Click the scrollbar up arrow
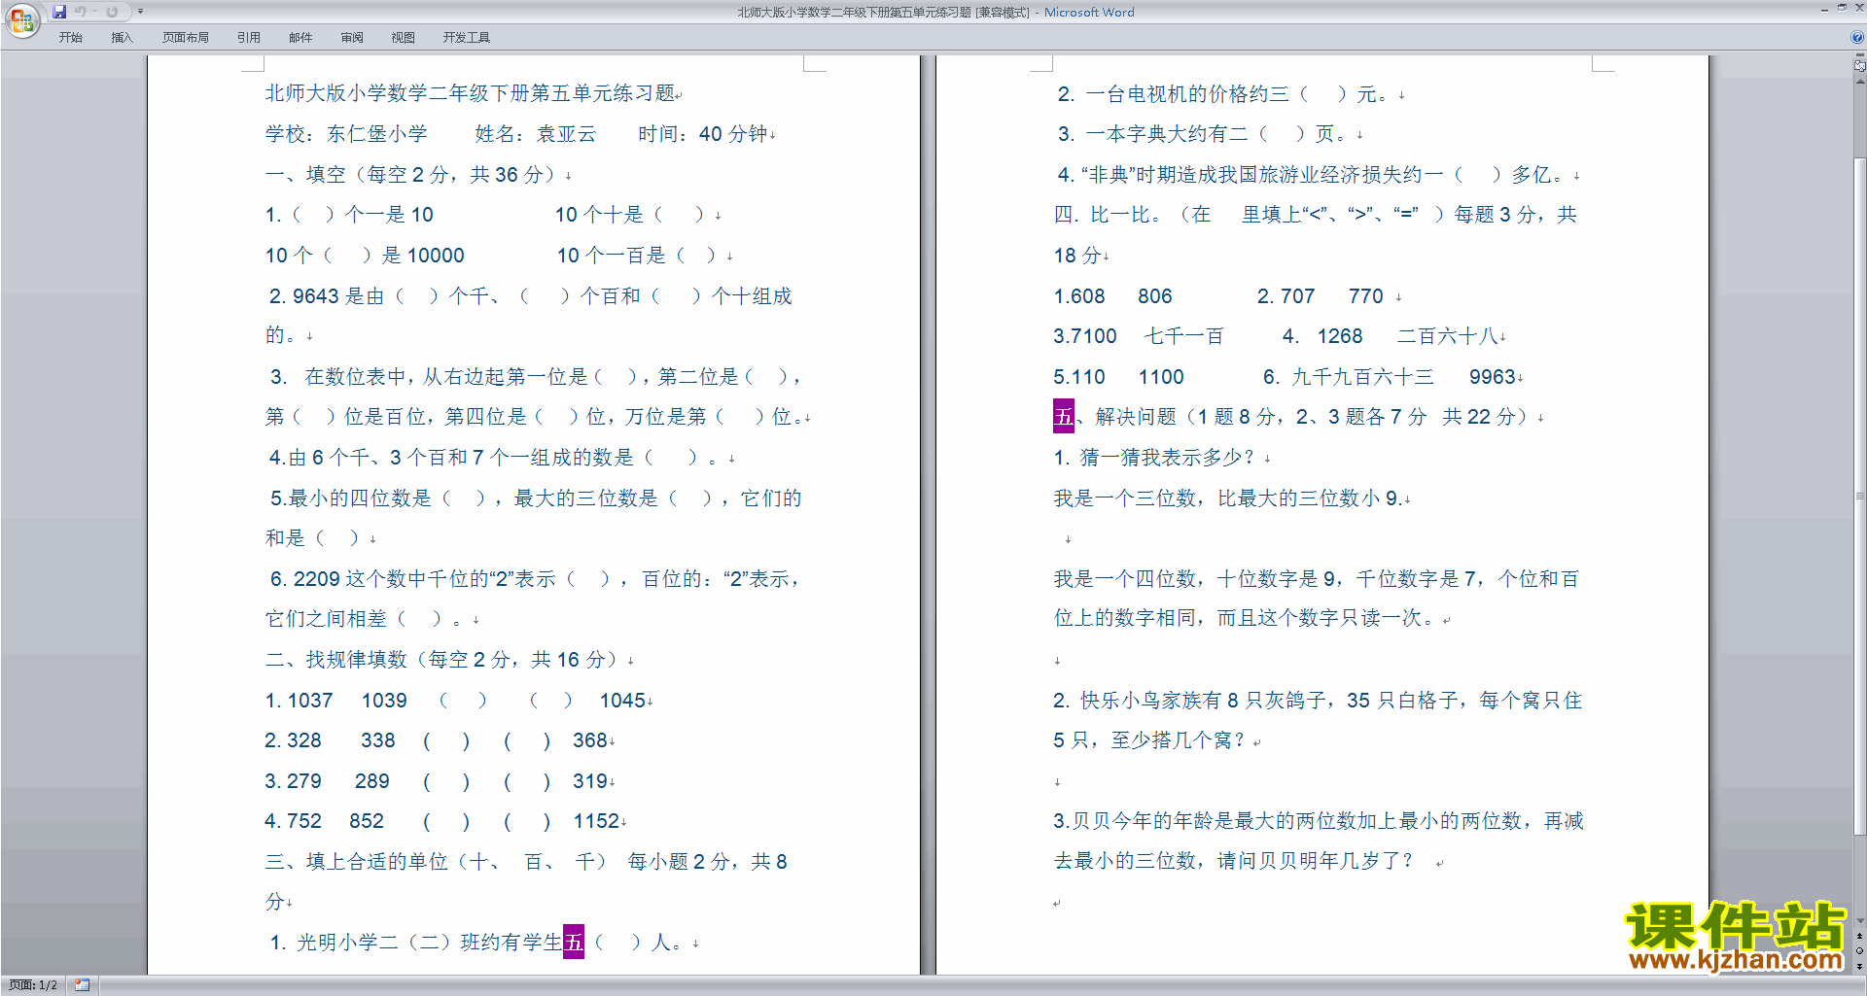1867x996 pixels. [x=1859, y=82]
